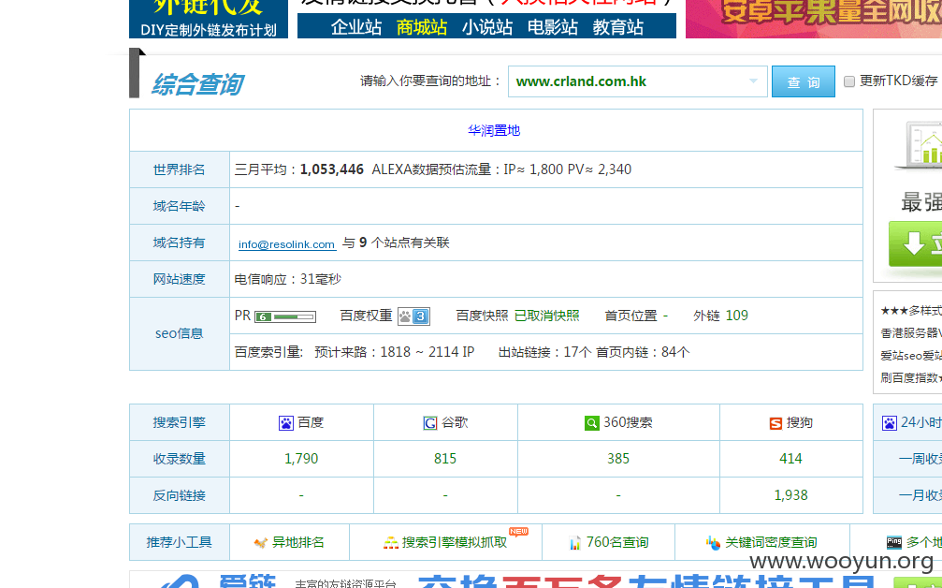Open the 异地排名 tool link
942x588 pixels.
298,542
